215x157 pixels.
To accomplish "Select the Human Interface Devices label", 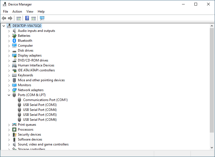I will (x=36, y=65).
